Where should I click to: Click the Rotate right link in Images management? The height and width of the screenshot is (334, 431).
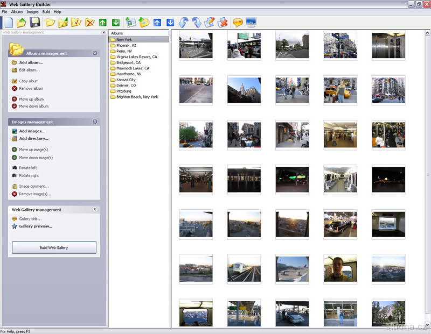(29, 176)
